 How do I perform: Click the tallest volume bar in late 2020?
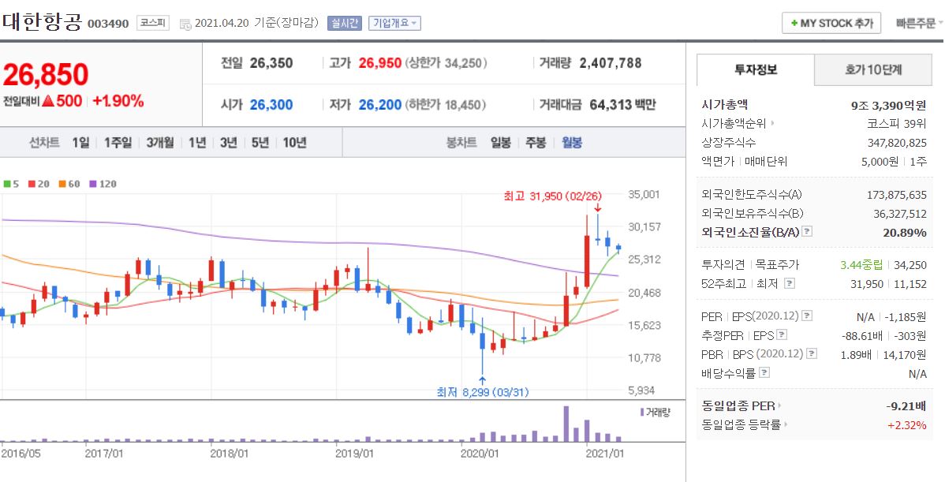click(566, 424)
